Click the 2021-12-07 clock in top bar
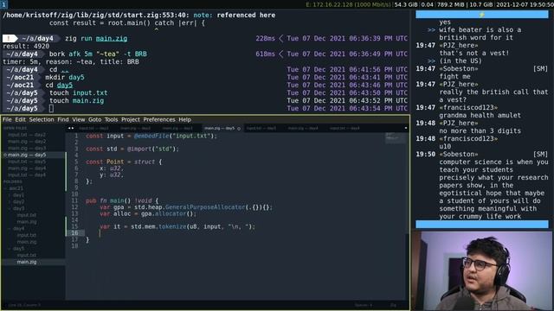The height and width of the screenshot is (311, 554). click(x=525, y=4)
